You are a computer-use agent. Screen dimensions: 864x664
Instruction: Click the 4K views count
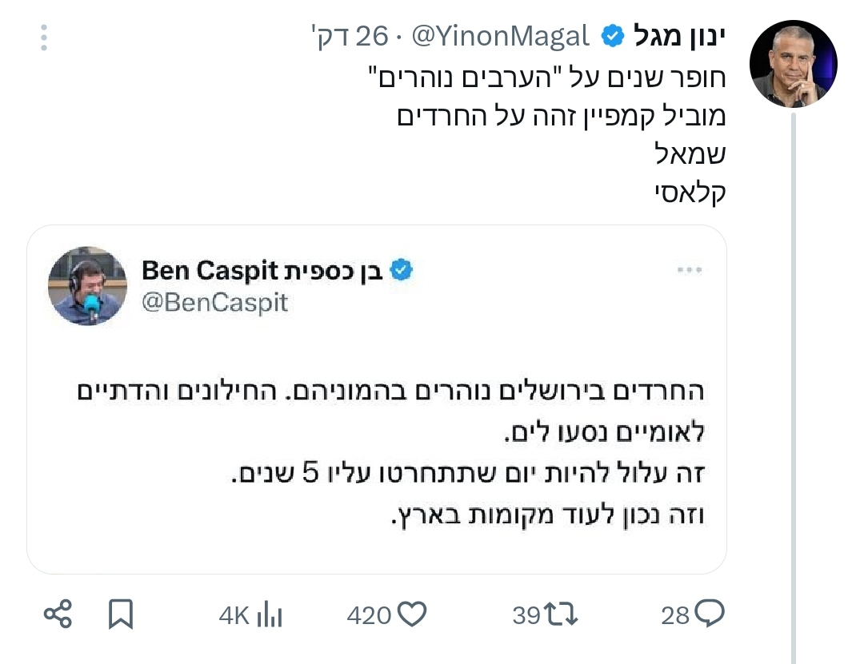(x=234, y=615)
